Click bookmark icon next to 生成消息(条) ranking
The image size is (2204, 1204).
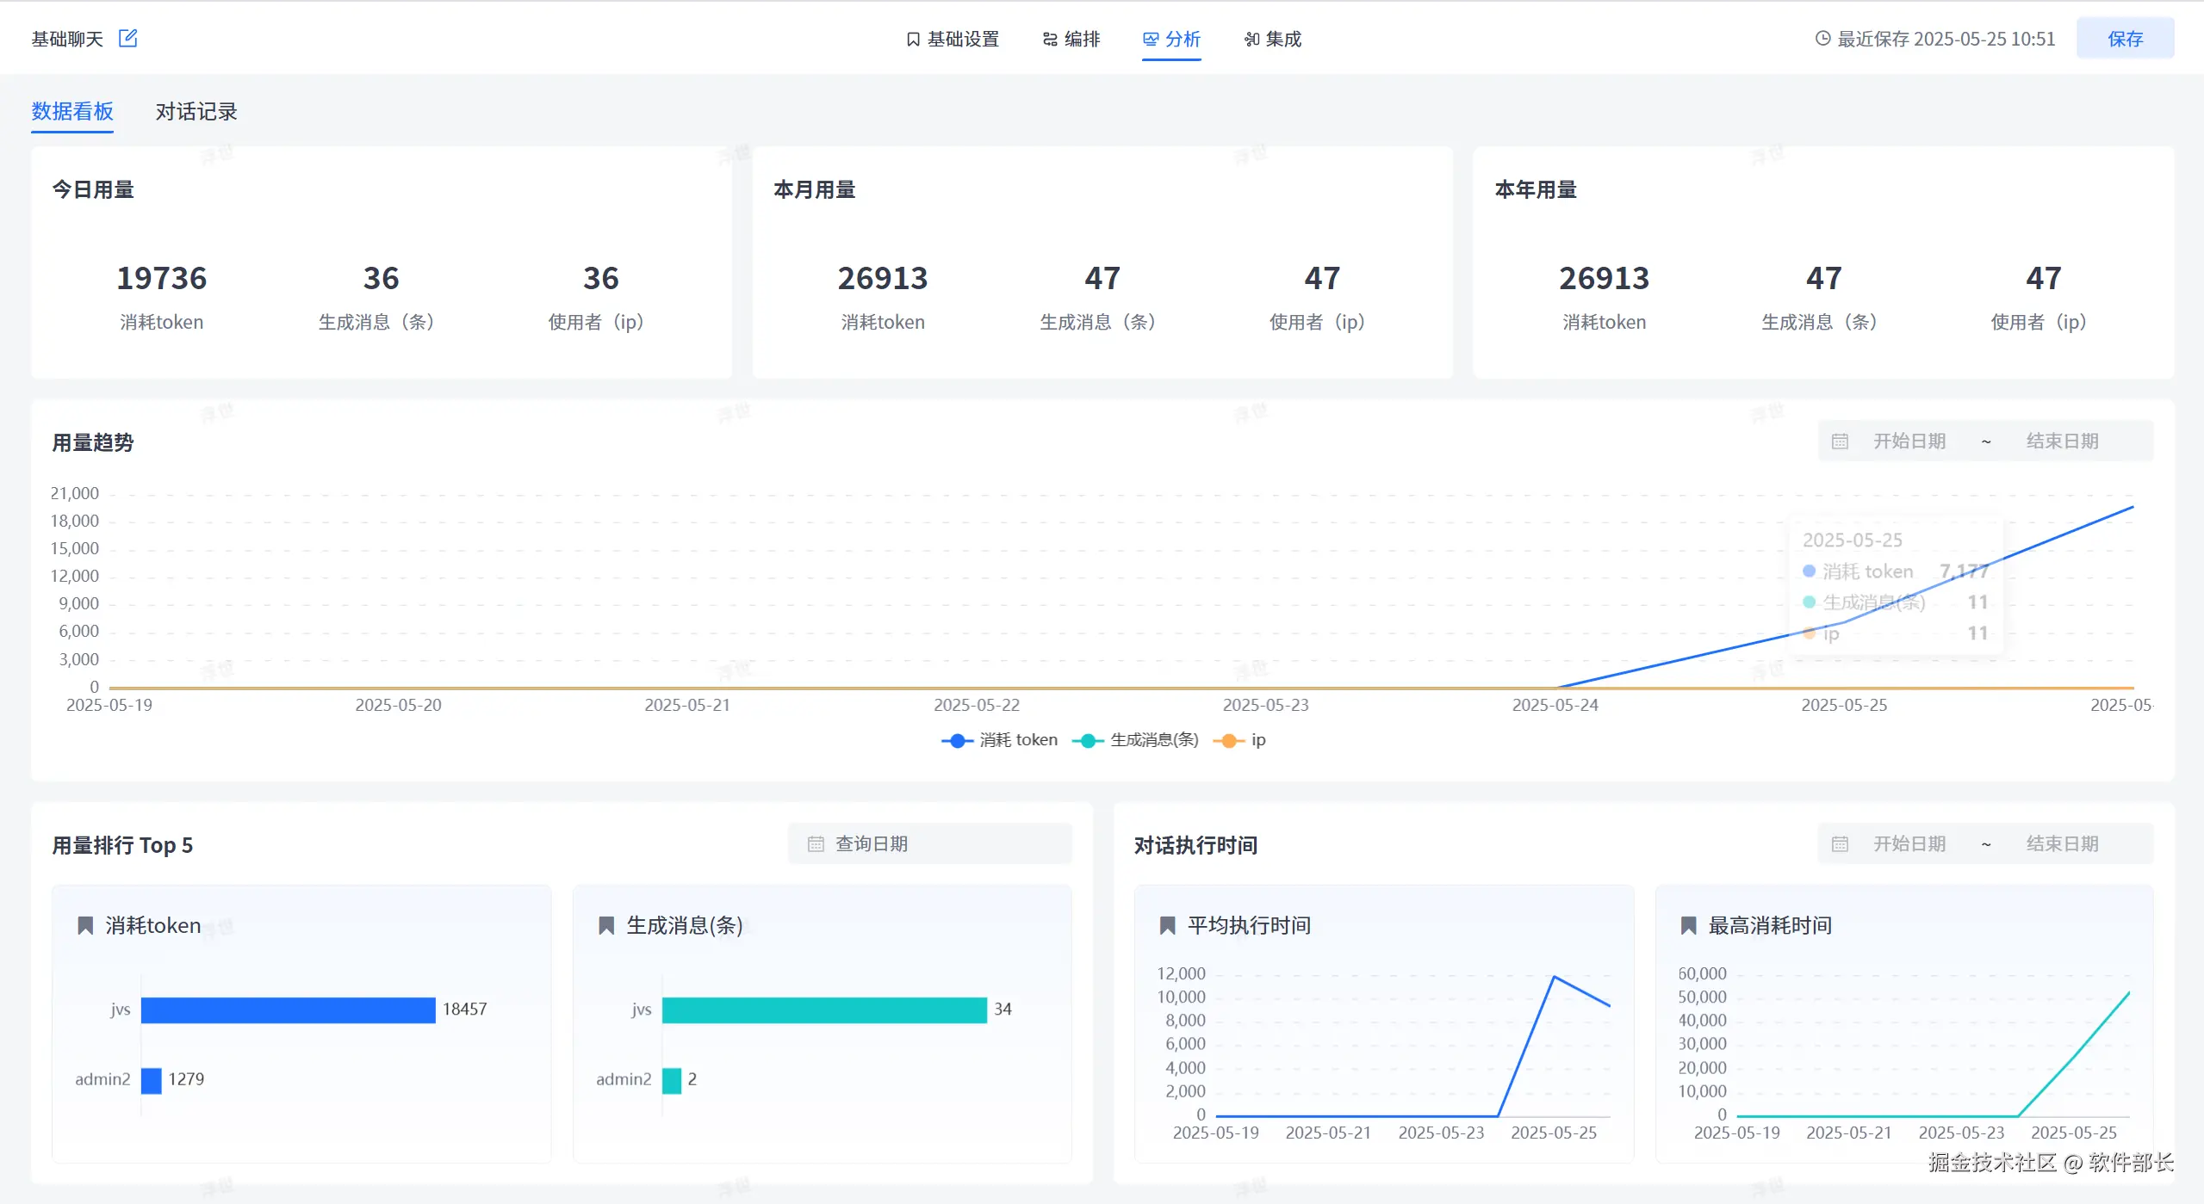[606, 925]
